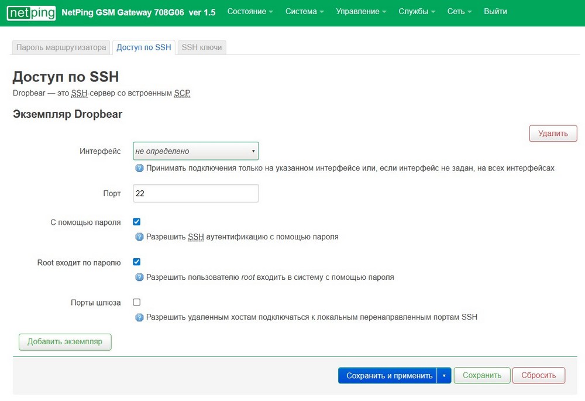Open the 'Система' navigation menu
The height and width of the screenshot is (401, 585).
(305, 12)
